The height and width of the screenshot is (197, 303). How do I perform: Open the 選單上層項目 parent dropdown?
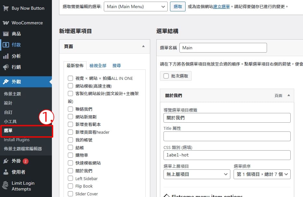click(x=197, y=174)
